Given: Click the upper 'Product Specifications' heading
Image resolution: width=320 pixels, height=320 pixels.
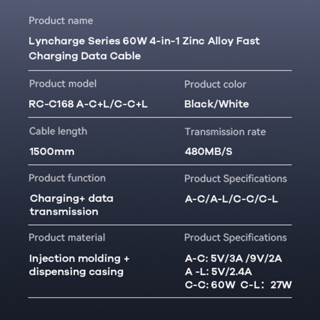Looking at the screenshot, I should (236, 179).
